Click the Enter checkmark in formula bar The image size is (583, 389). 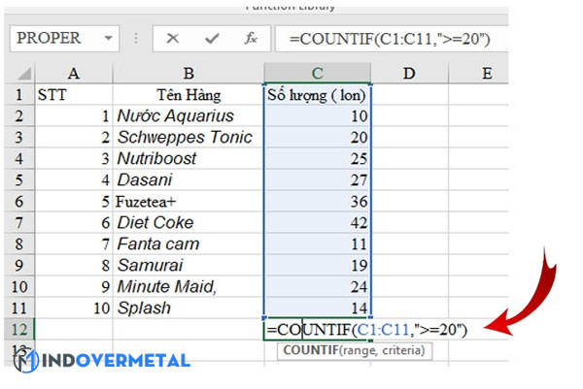211,38
